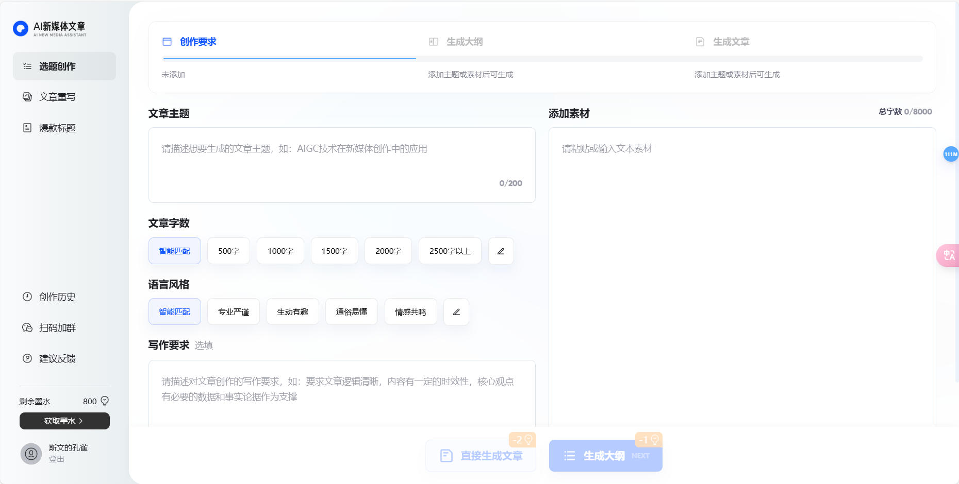Select the 2000字 word count option
Screen dimensions: 959x484
click(x=388, y=251)
